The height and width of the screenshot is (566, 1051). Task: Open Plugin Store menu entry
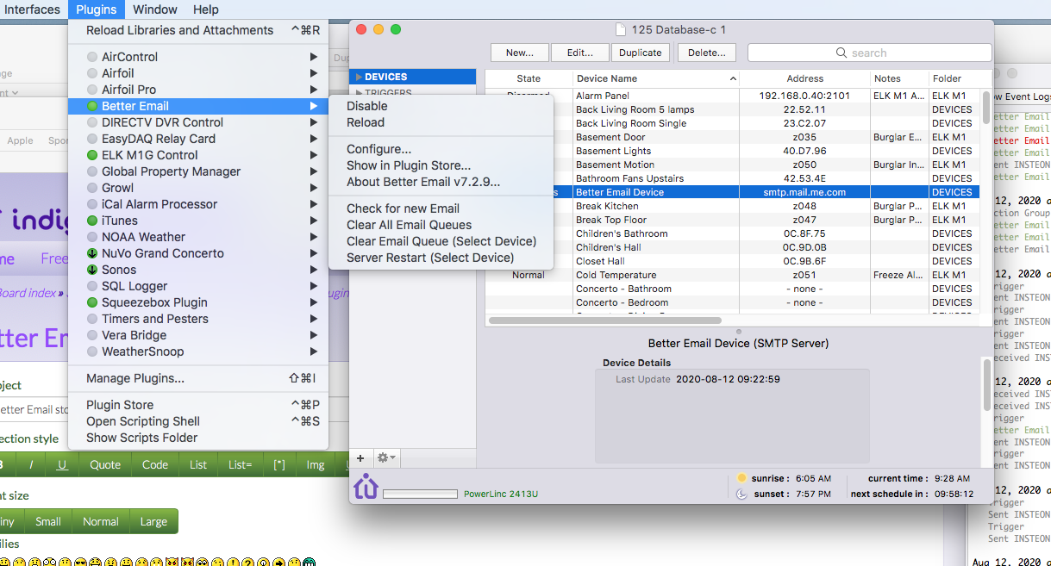tap(198, 405)
